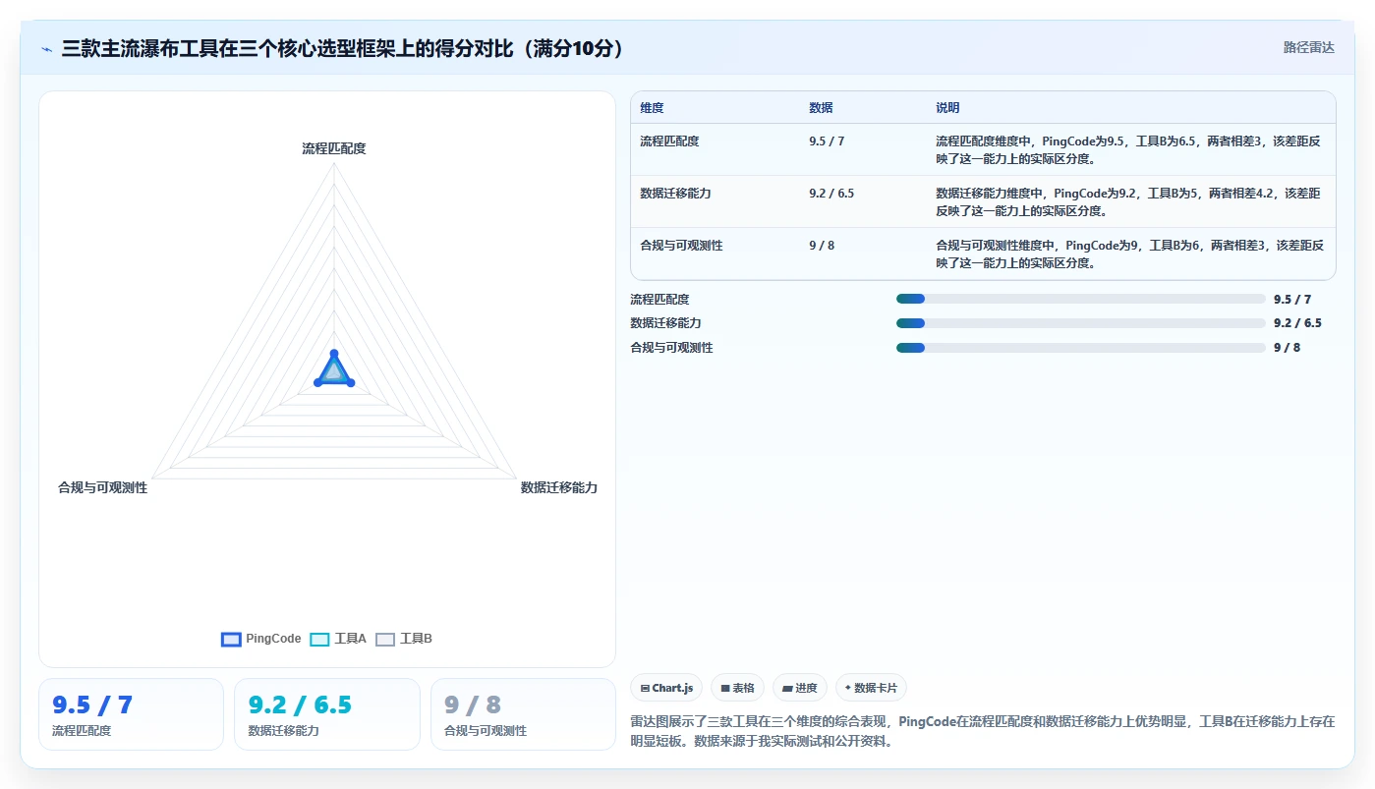Click the 工具A cyan legend swatch

click(x=319, y=639)
